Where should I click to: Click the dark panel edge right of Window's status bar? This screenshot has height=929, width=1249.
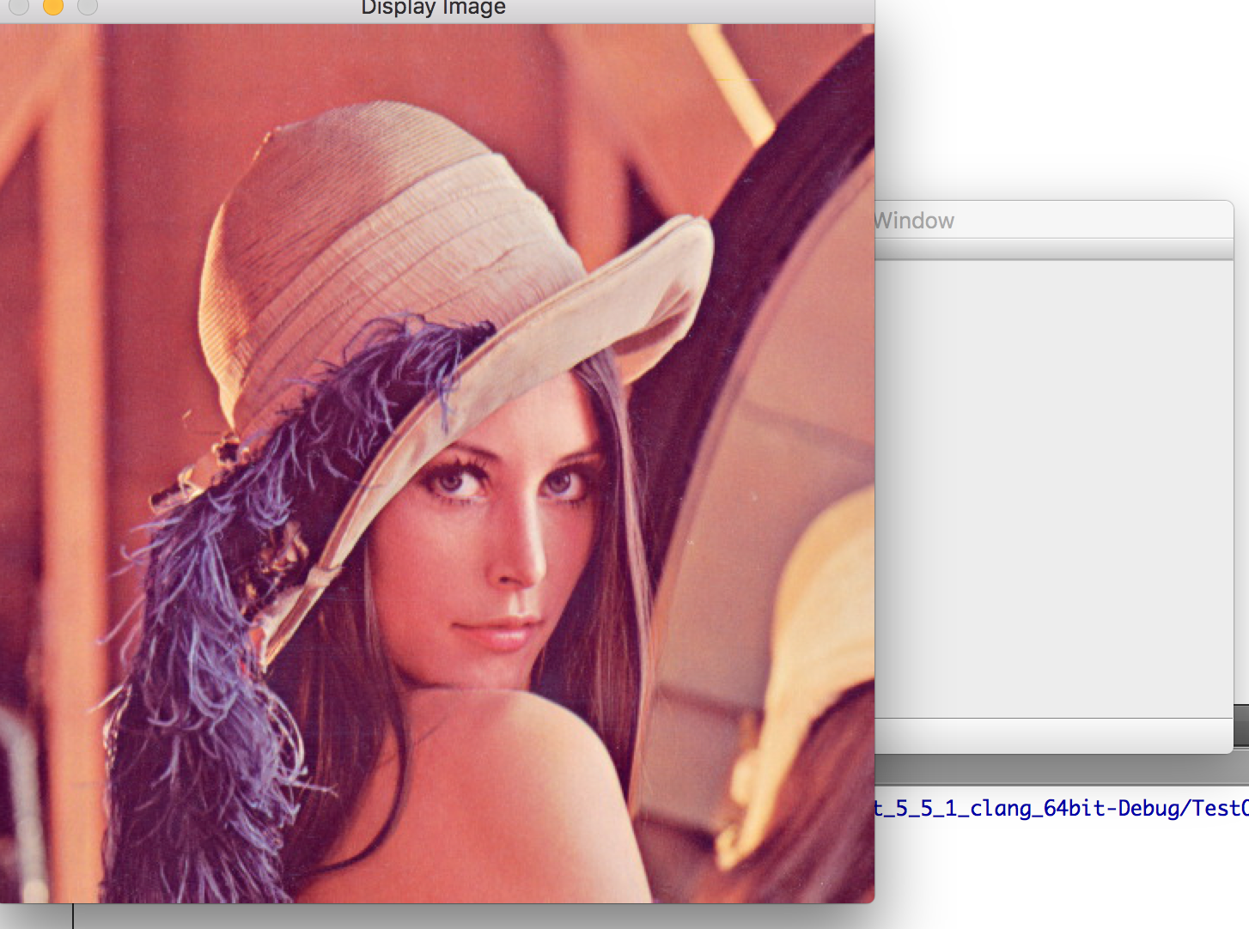tap(1241, 726)
